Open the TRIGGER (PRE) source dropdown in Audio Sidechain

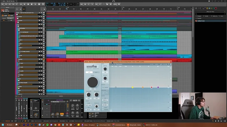tap(58, 102)
